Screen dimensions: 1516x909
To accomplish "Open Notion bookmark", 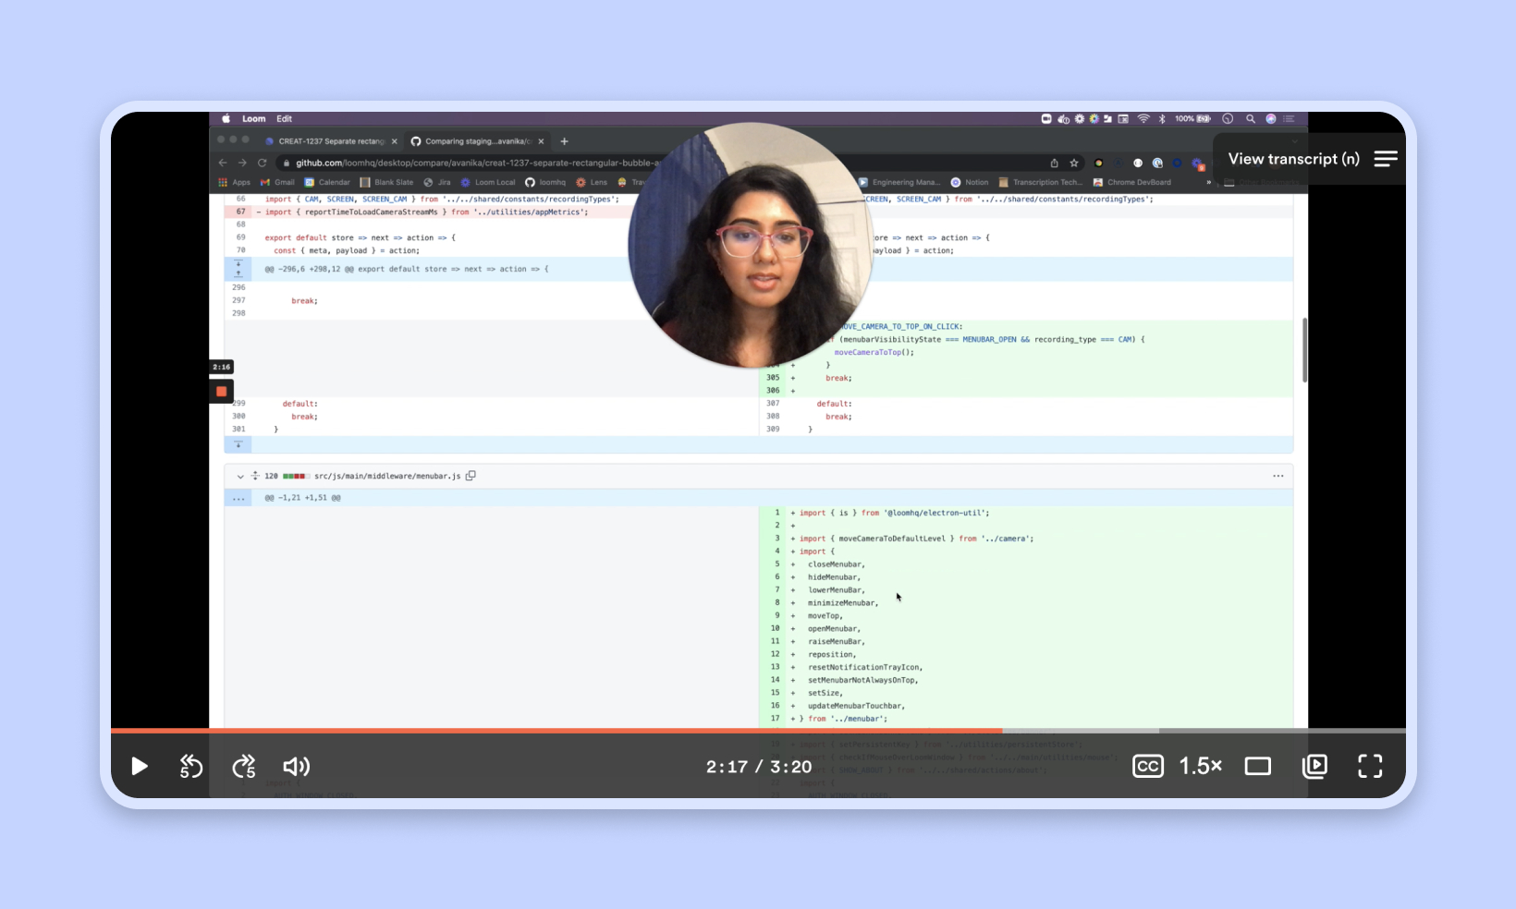I will (970, 182).
